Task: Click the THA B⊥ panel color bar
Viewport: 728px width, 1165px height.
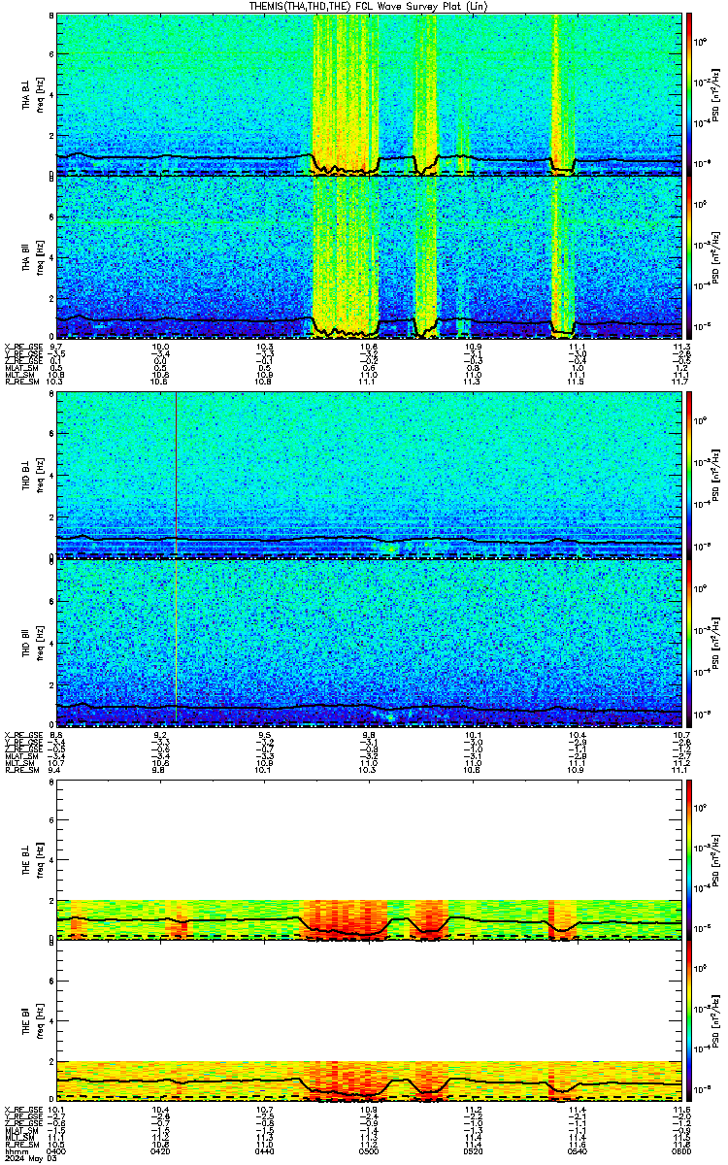Action: point(689,93)
